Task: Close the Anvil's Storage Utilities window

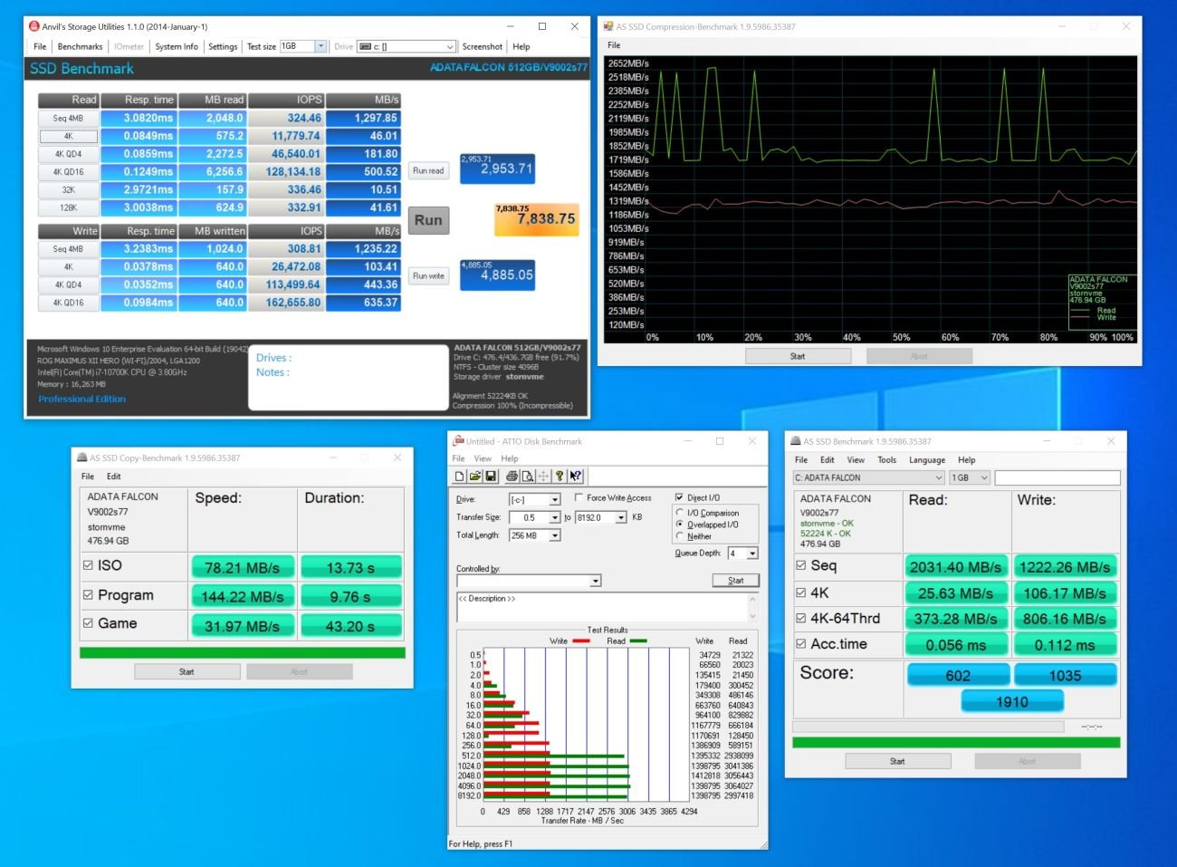Action: (x=574, y=26)
